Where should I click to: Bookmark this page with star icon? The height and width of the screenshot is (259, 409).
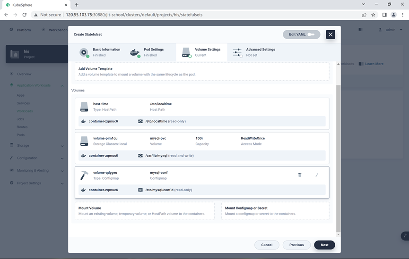click(x=373, y=15)
